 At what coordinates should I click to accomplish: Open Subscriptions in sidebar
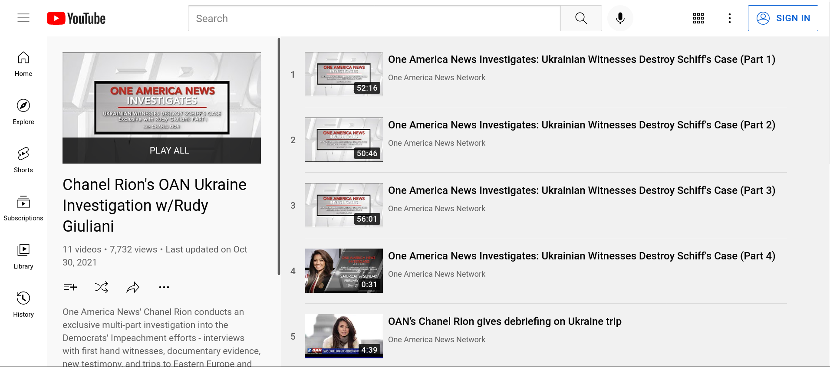click(23, 209)
